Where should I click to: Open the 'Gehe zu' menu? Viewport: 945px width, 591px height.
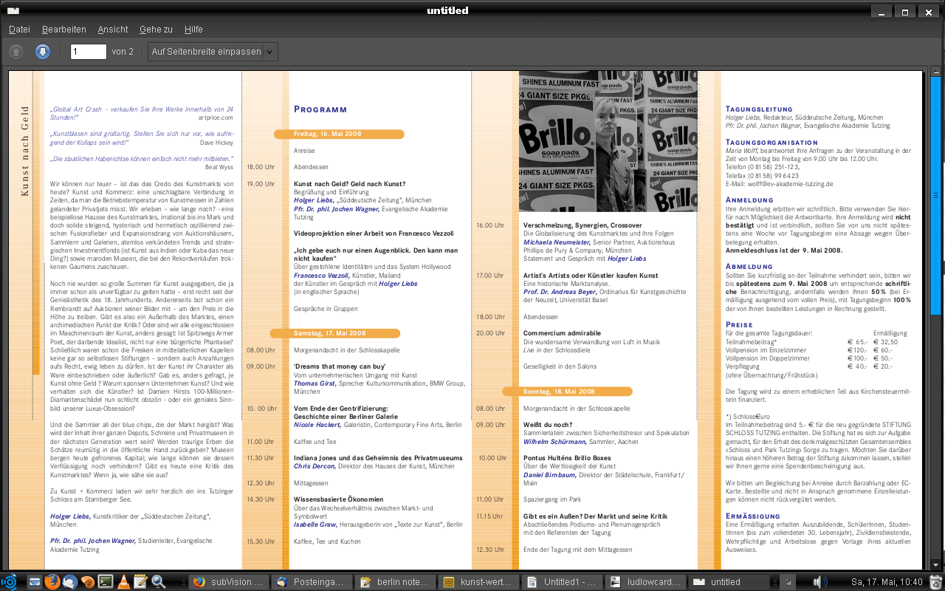[156, 30]
